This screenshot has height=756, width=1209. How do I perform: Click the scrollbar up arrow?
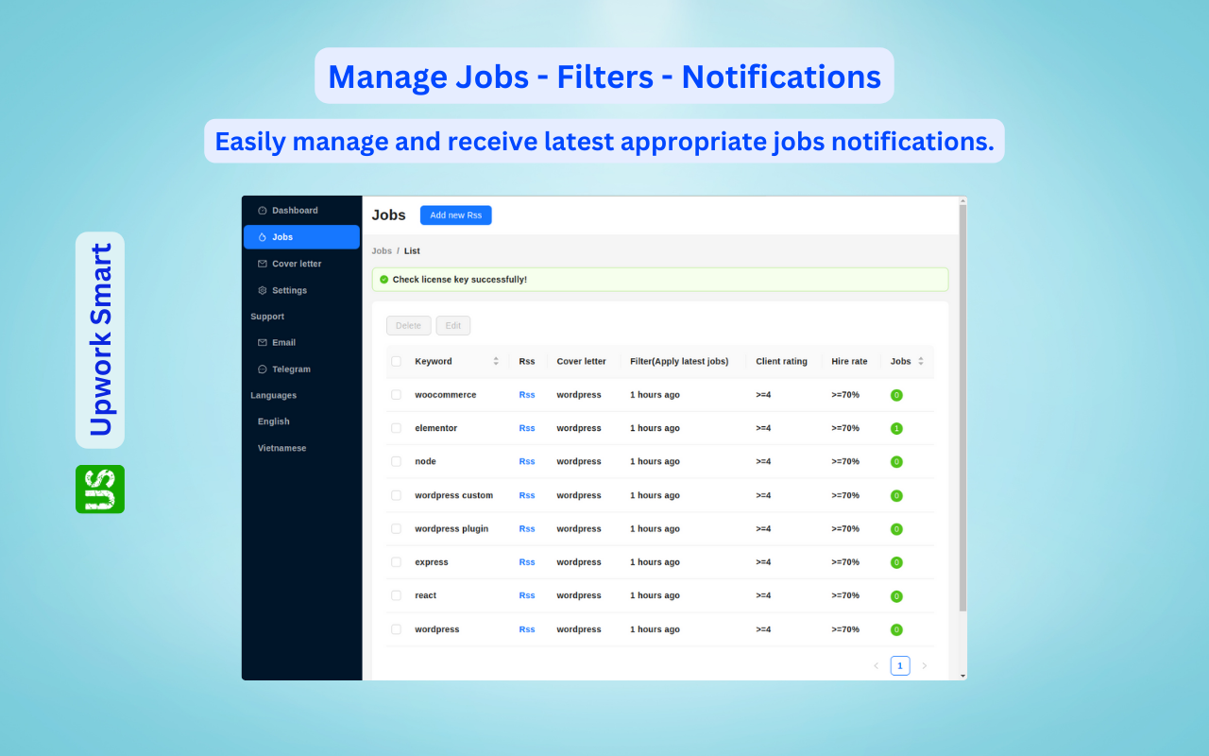[963, 200]
